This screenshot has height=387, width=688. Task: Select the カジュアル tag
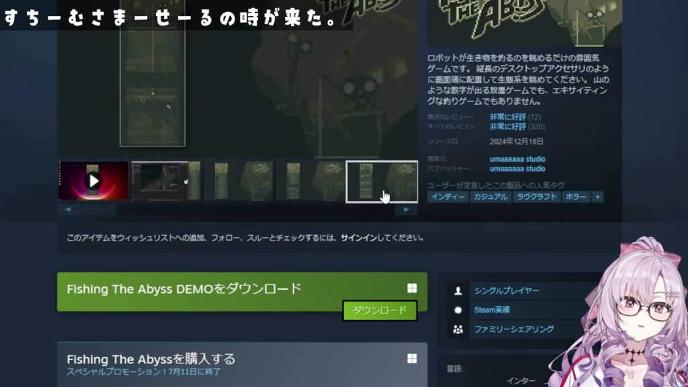(x=490, y=197)
